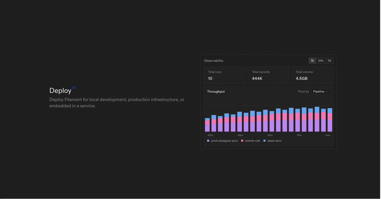Click the -15m axis label
381x199 pixels.
click(x=299, y=135)
